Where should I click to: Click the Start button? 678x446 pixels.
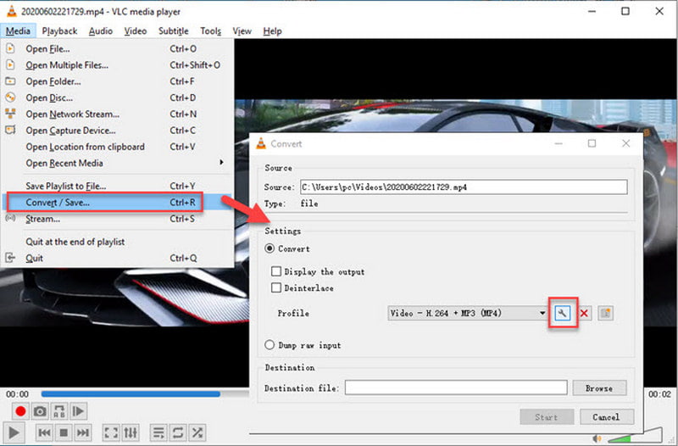pos(547,417)
